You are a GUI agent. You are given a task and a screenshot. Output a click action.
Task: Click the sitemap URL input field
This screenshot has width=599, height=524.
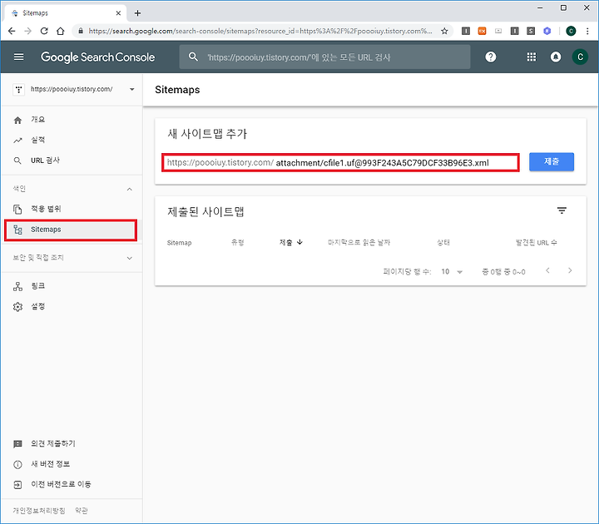(340, 163)
